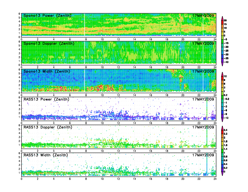Click the 'Spano13 Doppler (Zenith)' panel title
Viewport: 248px width, 192px height.
pyautogui.click(x=49, y=43)
